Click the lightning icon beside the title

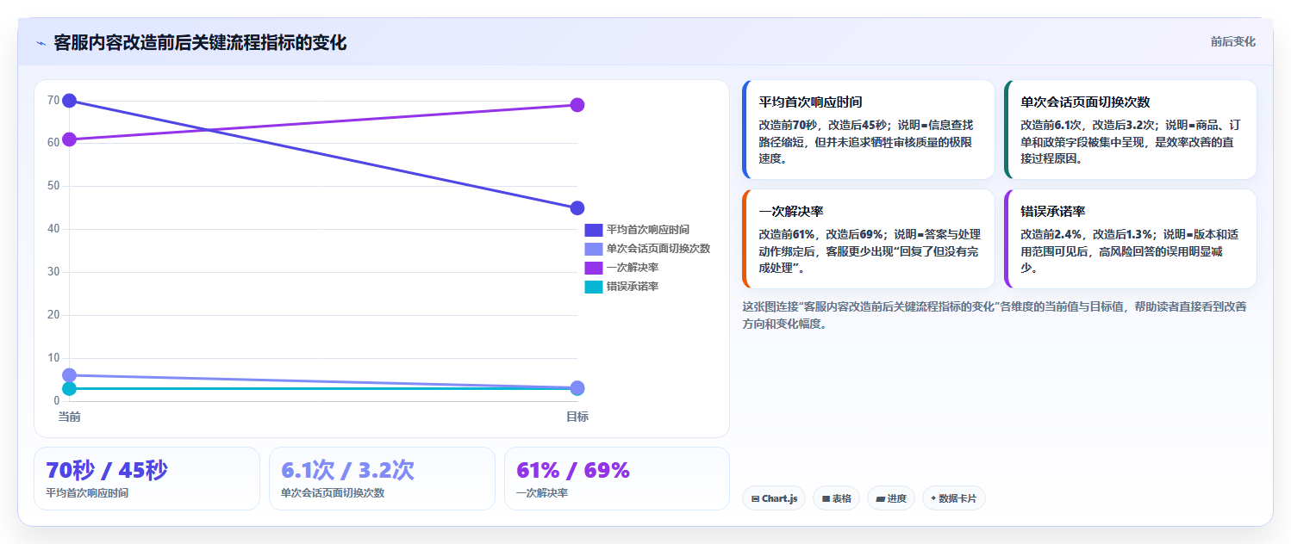[41, 43]
